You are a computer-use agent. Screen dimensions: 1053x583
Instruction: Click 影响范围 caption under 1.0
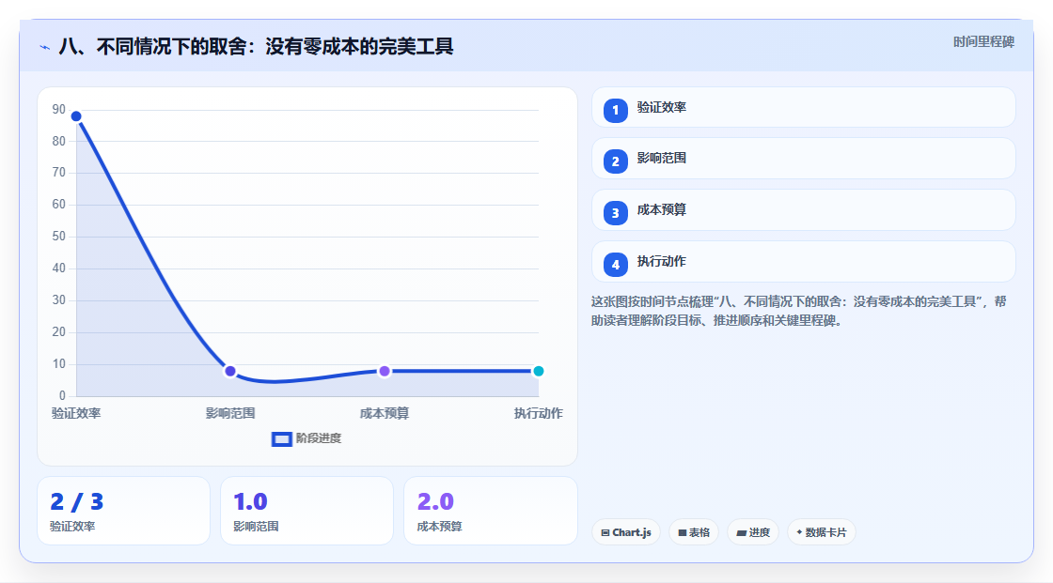click(x=256, y=527)
